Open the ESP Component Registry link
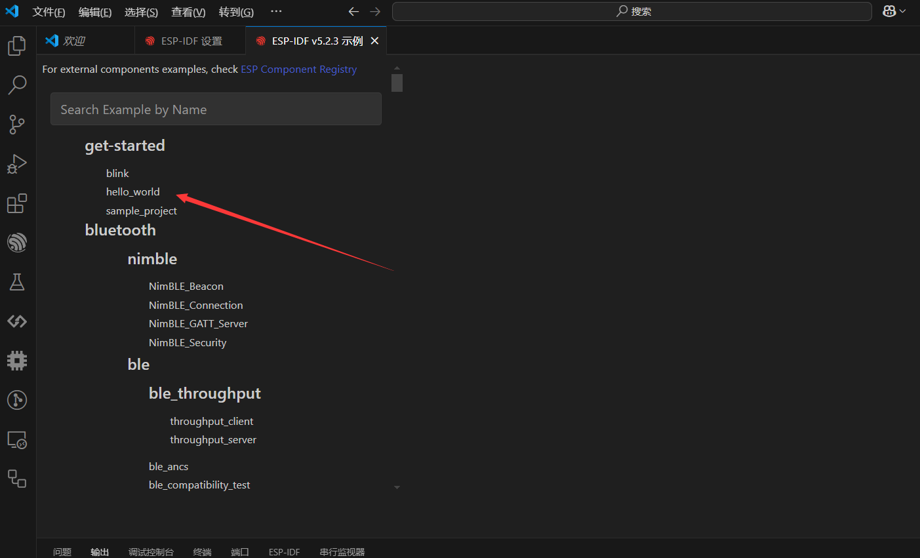The width and height of the screenshot is (920, 558). click(x=298, y=70)
